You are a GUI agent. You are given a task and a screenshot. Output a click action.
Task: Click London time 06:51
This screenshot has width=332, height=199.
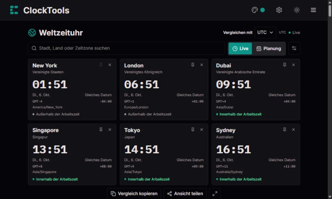click(142, 84)
